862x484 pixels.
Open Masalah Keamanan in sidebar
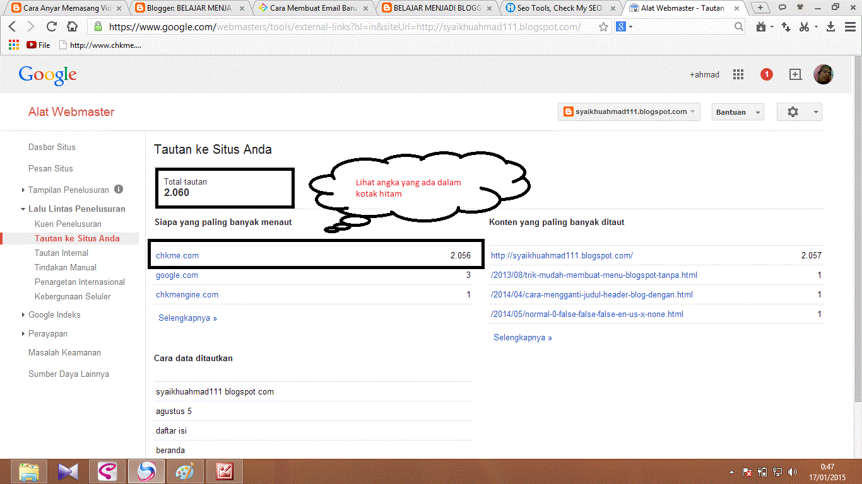(64, 352)
